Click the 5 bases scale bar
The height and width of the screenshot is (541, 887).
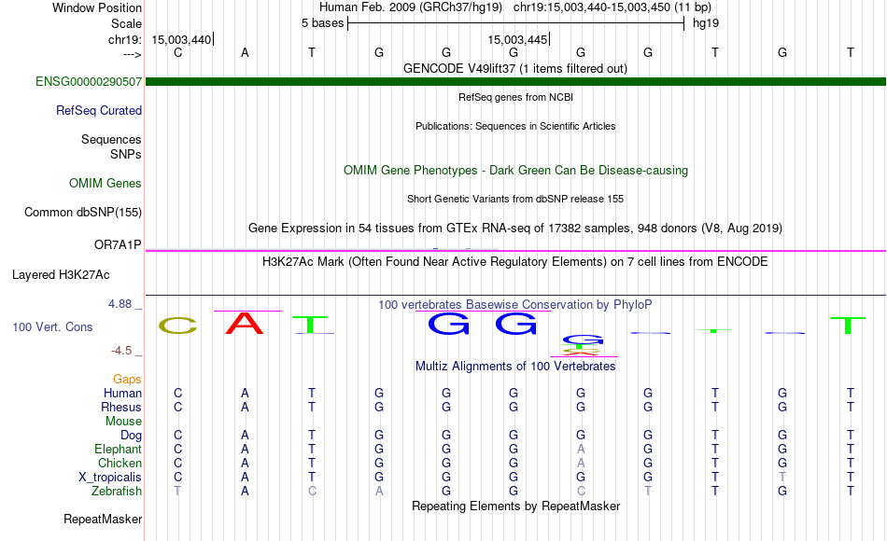point(515,23)
